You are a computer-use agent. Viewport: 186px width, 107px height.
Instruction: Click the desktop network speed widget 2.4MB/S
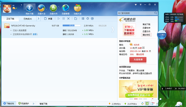coord(173,88)
